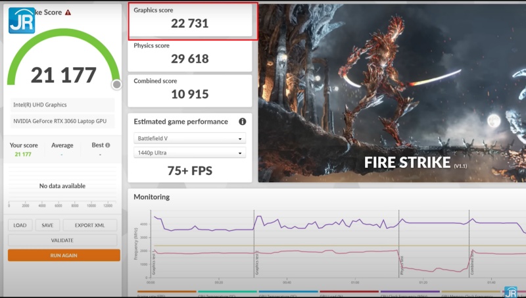Click the grey knob on the score gauge
The width and height of the screenshot is (526, 298).
pos(117,84)
